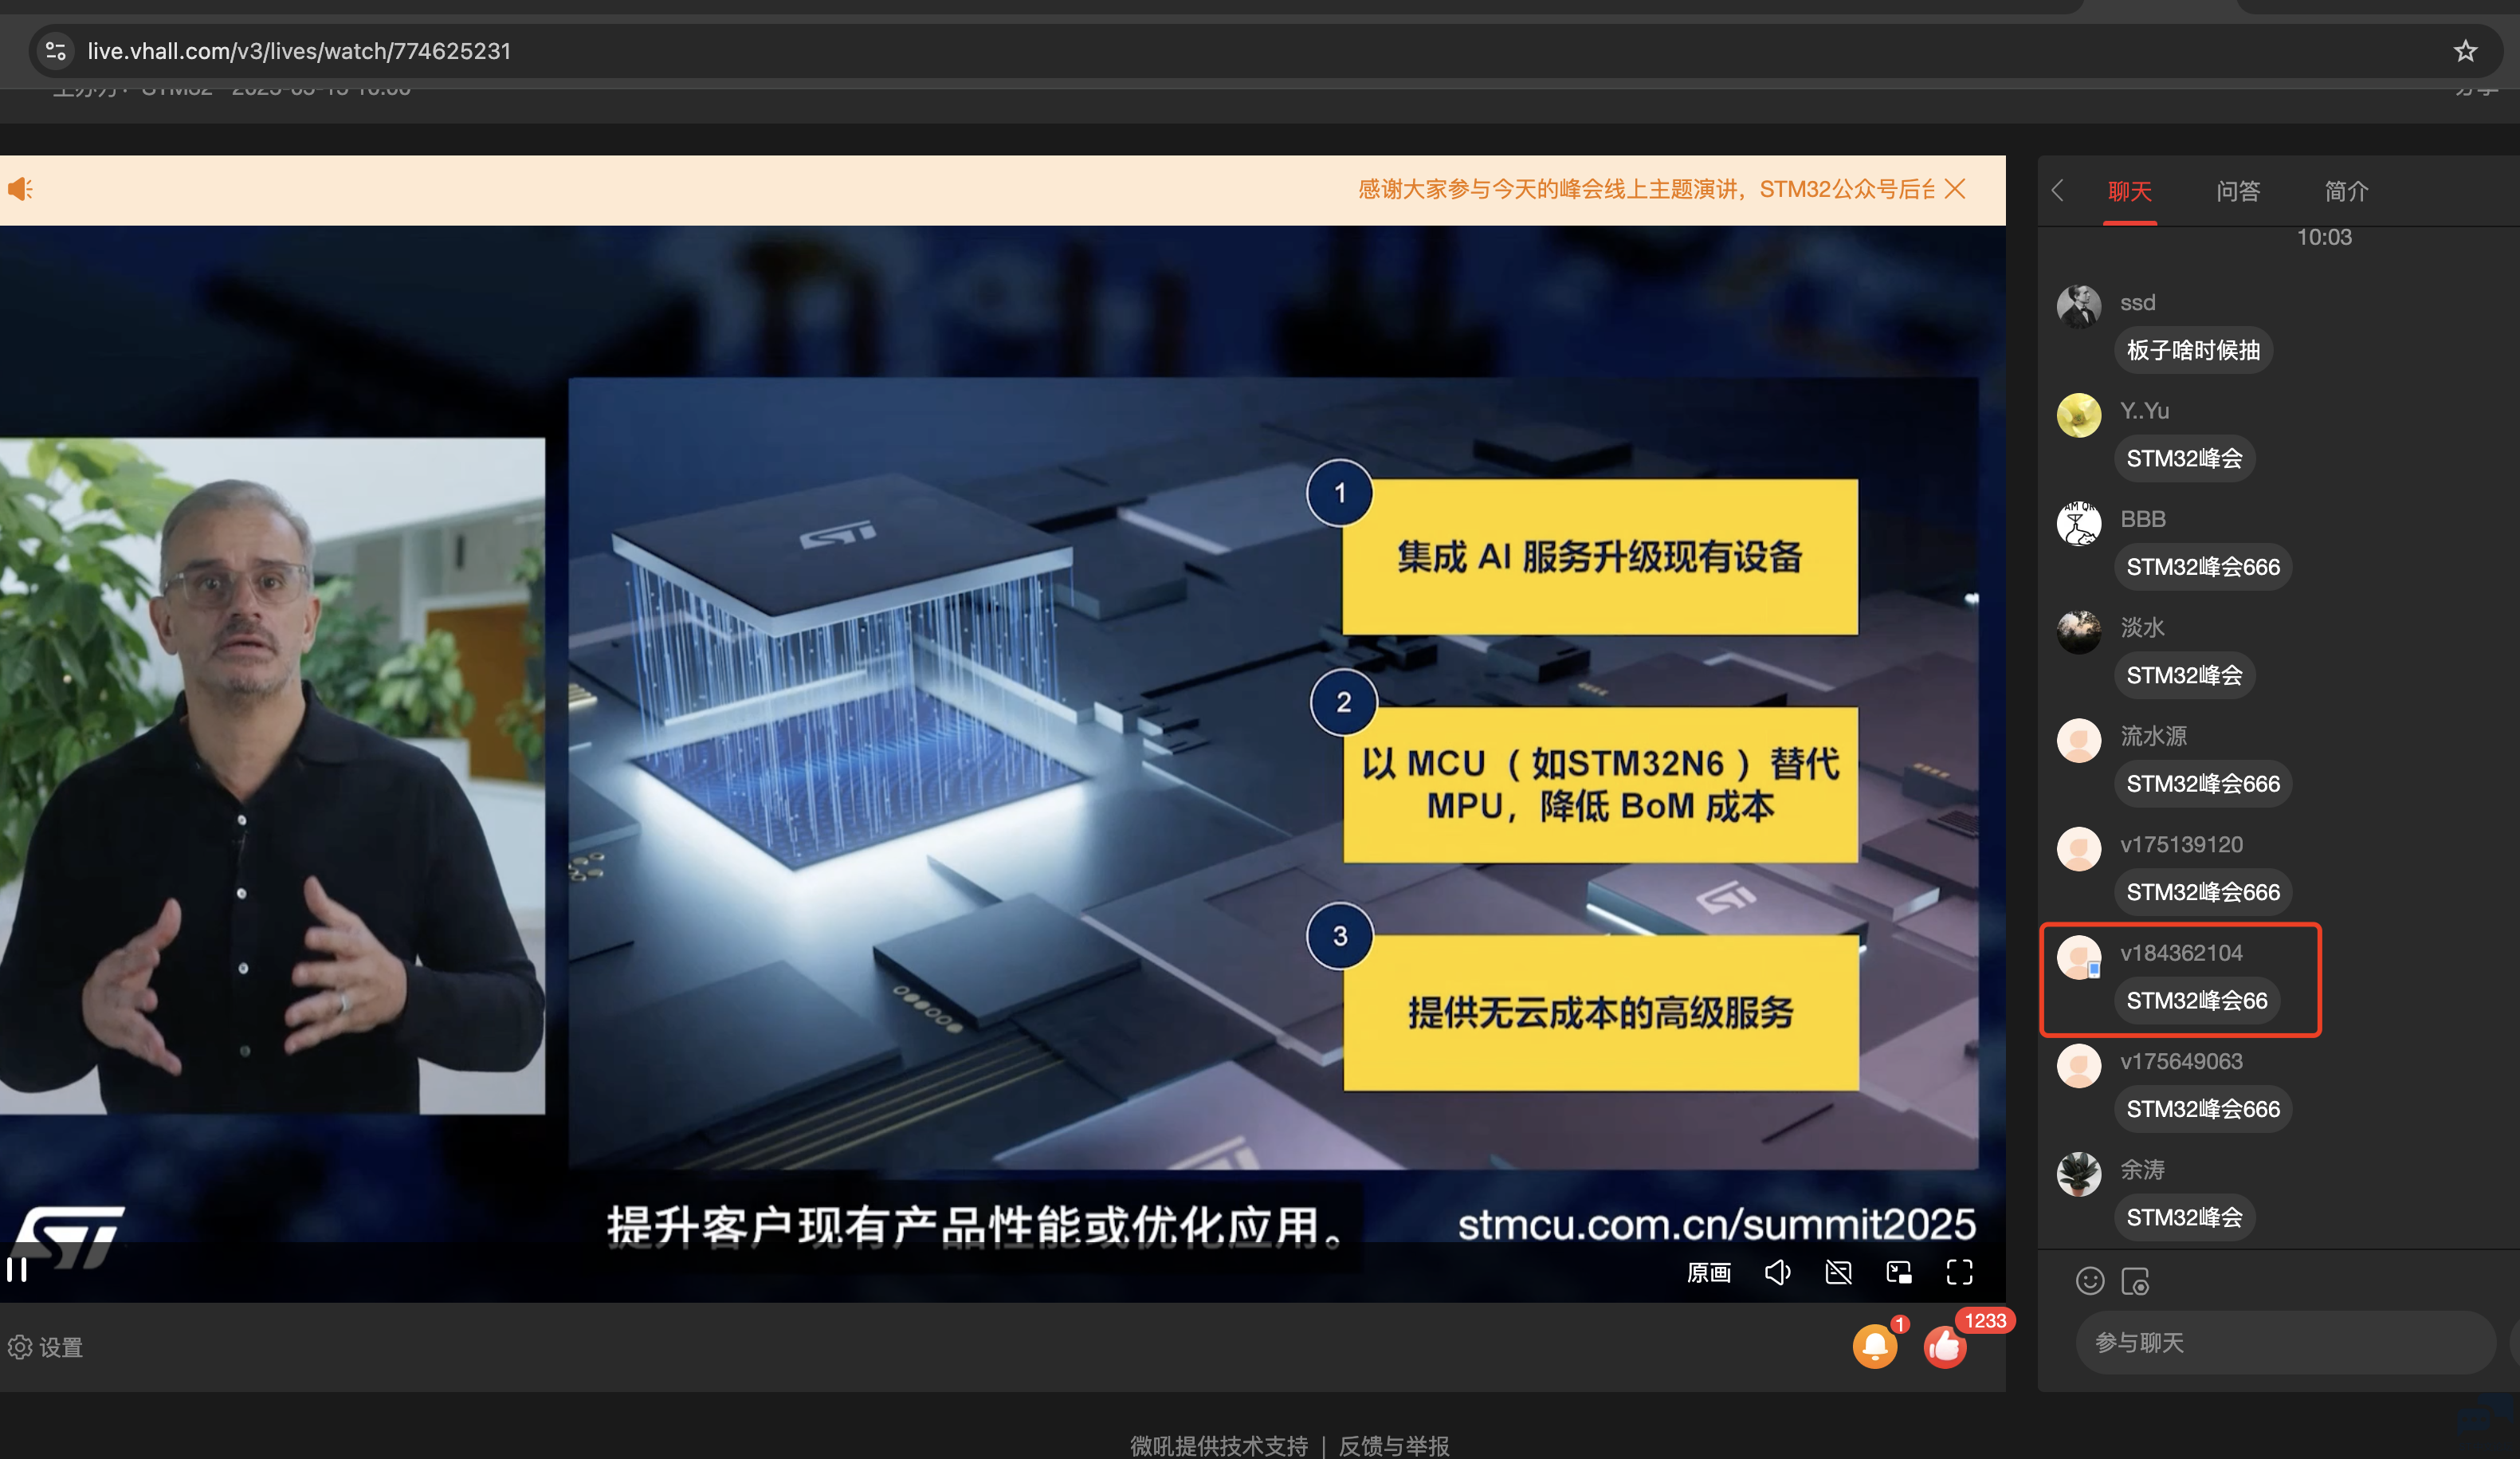The width and height of the screenshot is (2520, 1459).
Task: Select the username ssd in chat
Action: (2137, 302)
